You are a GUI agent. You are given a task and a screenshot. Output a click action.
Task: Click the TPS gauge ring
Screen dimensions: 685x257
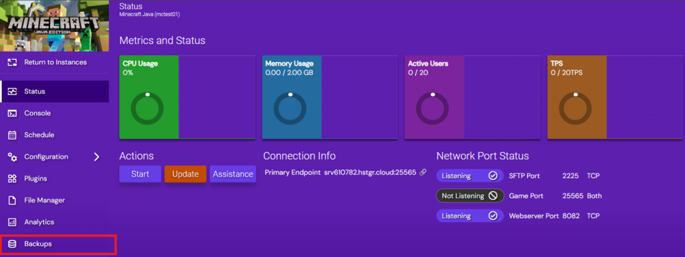575,108
